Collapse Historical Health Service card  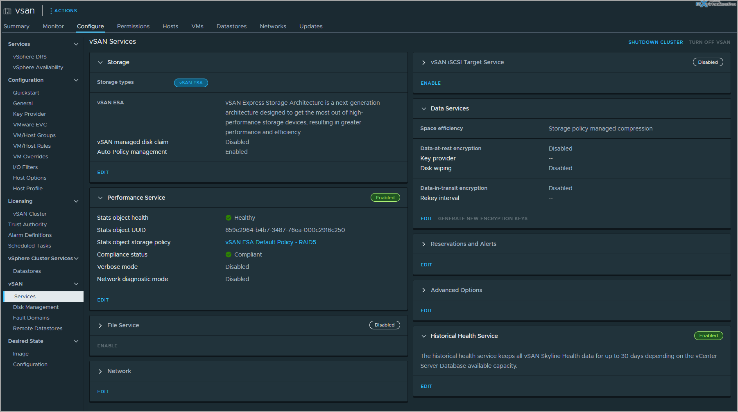tap(424, 336)
